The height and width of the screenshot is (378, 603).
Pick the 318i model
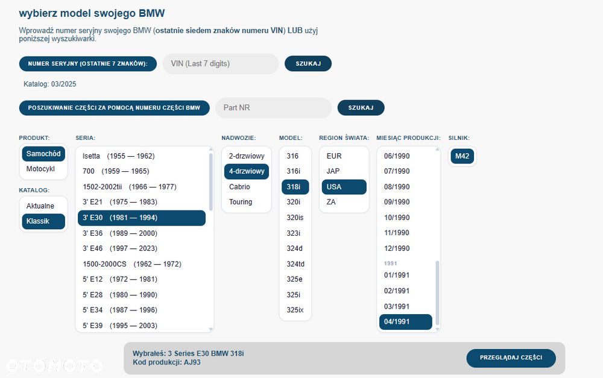coord(295,187)
